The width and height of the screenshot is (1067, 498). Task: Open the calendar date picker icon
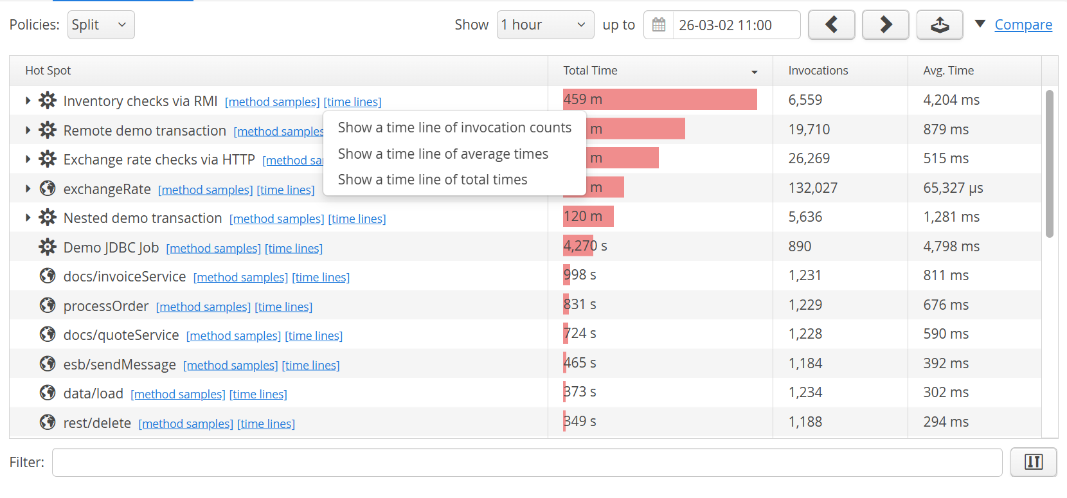(x=659, y=25)
